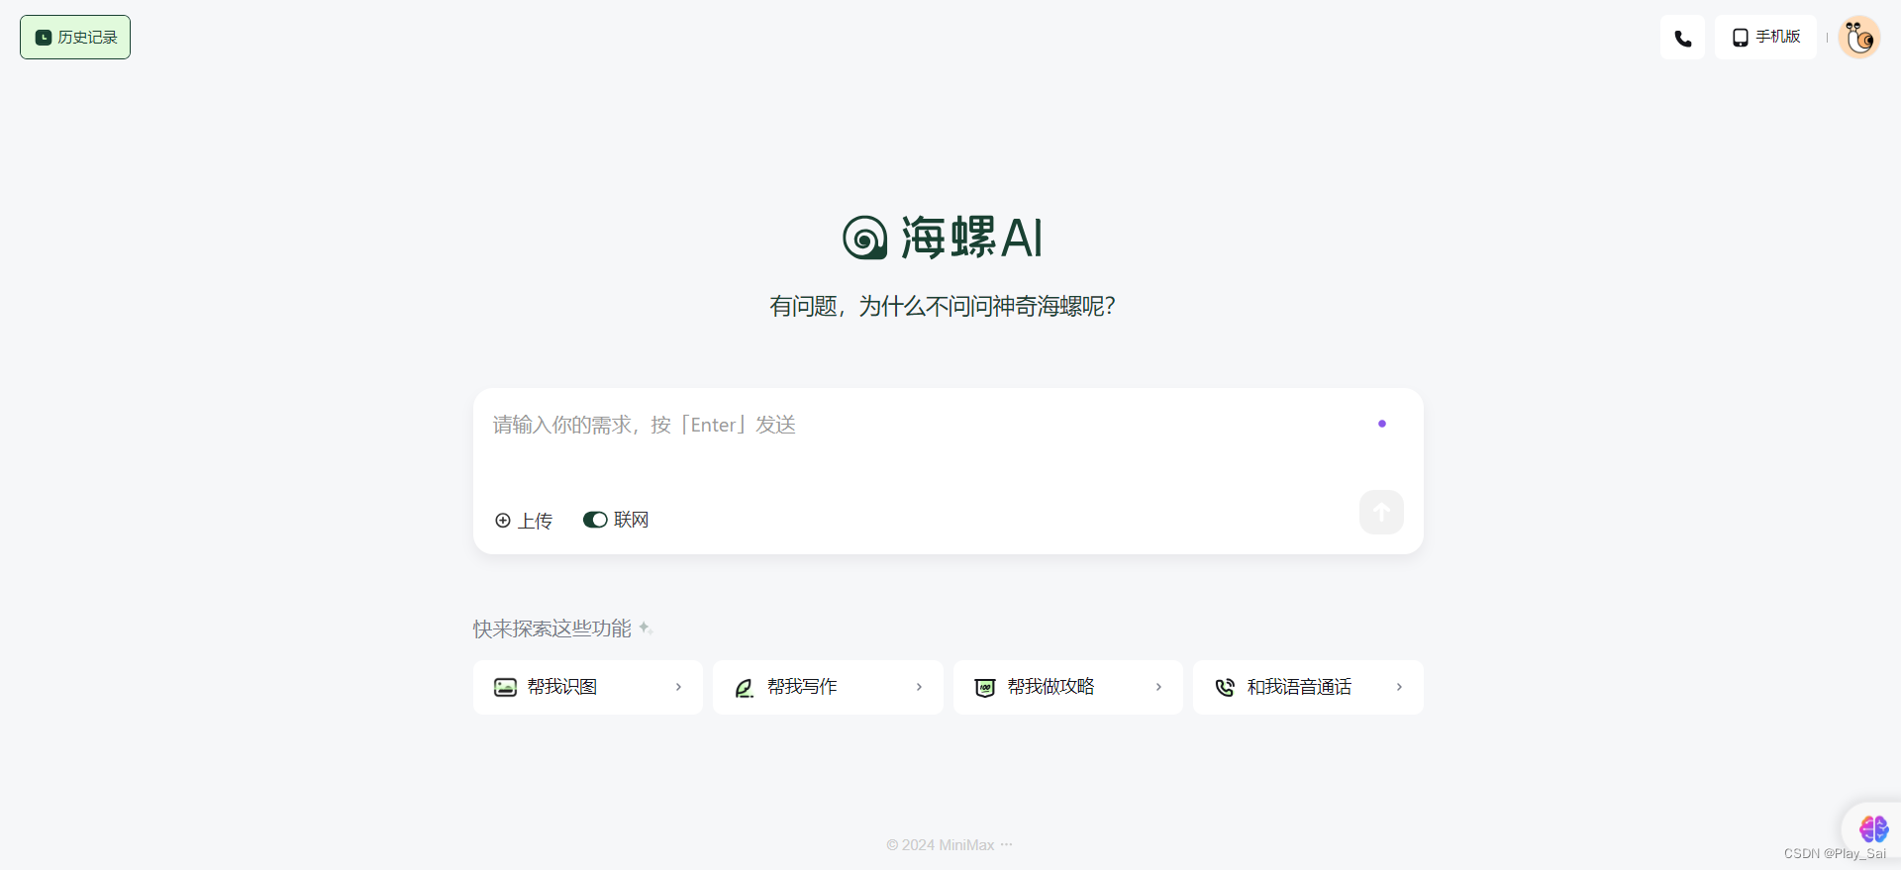Open the 手机版 mobile version option
The image size is (1901, 870).
[1766, 38]
